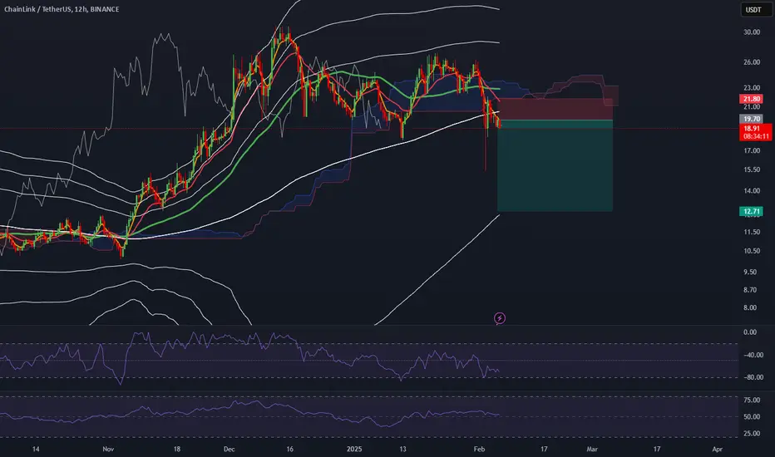This screenshot has width=775, height=457.
Task: Select the red stop-loss zone of short position
Action: click(555, 109)
